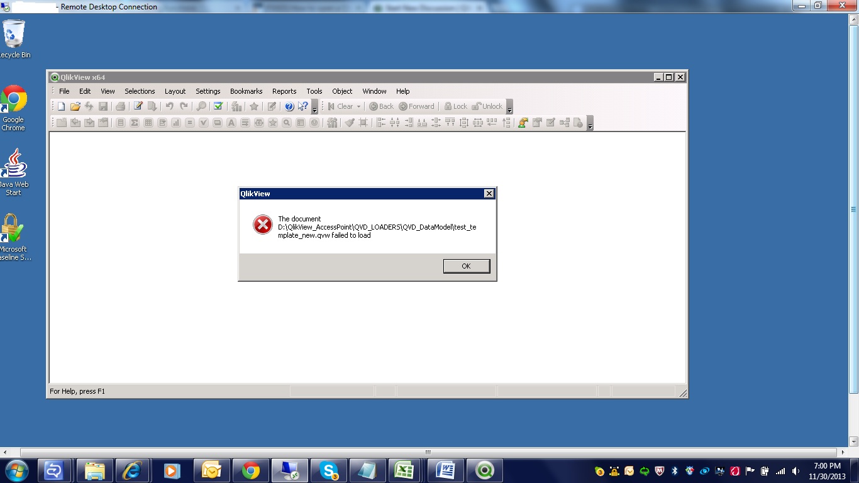The width and height of the screenshot is (859, 483).
Task: Create a Text Object with the A icon
Action: click(x=231, y=123)
